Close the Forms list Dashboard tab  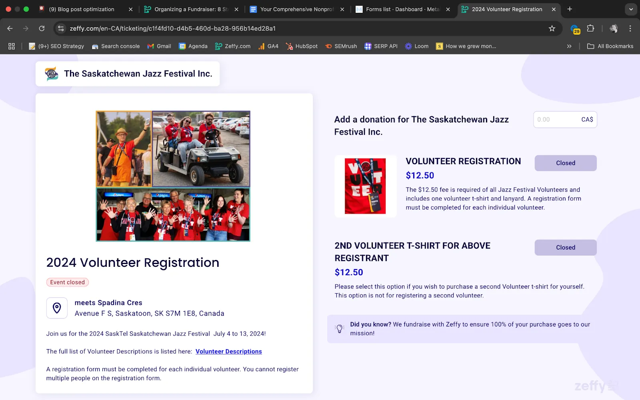click(448, 9)
